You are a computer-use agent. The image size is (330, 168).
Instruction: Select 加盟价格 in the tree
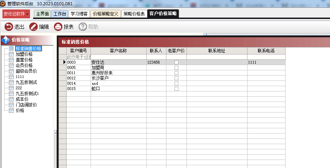[24, 54]
